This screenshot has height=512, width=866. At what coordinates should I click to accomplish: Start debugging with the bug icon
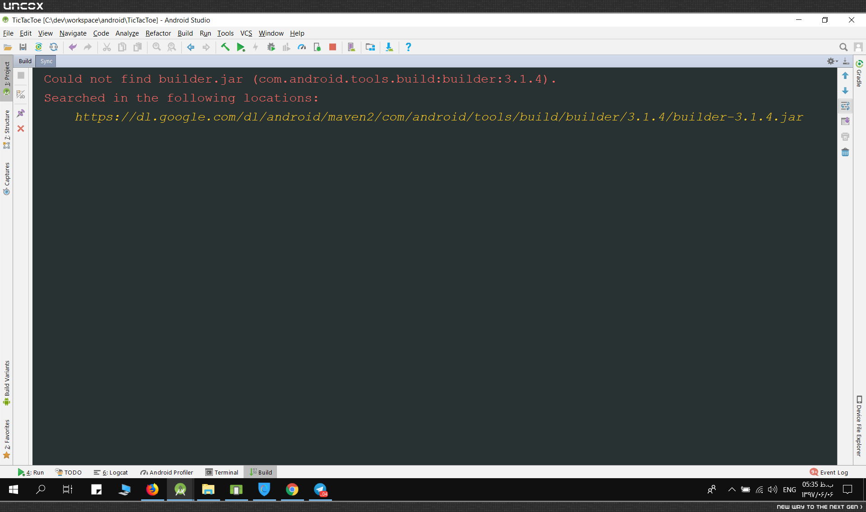[x=271, y=47]
